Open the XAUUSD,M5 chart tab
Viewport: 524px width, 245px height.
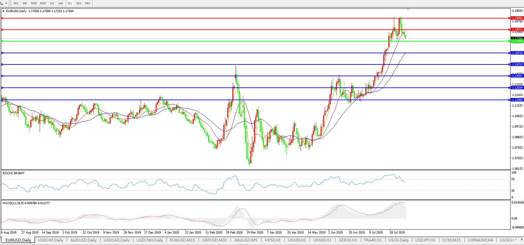coord(246,240)
